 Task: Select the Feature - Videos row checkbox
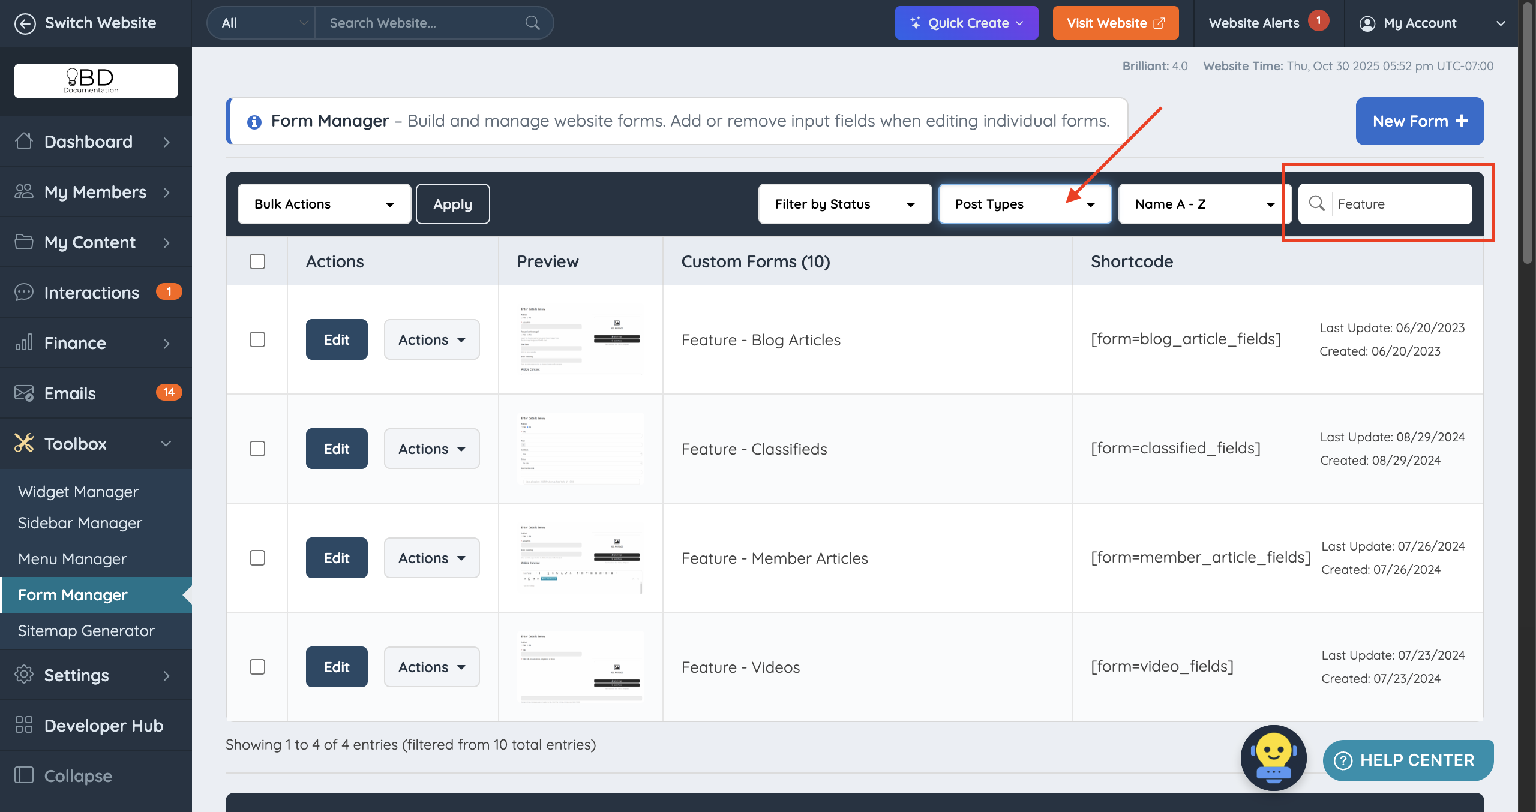(x=257, y=667)
